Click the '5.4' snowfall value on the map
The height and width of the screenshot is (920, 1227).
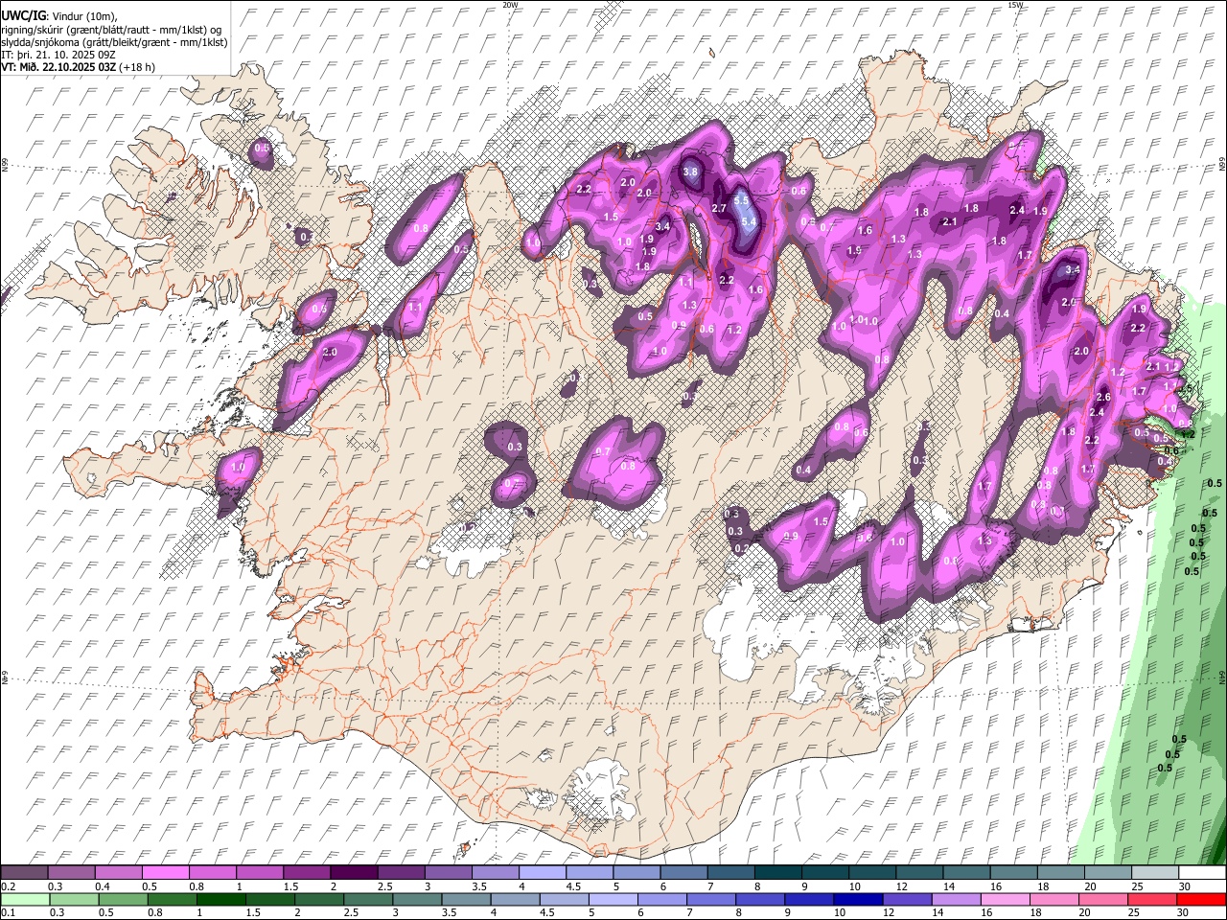[x=749, y=221]
